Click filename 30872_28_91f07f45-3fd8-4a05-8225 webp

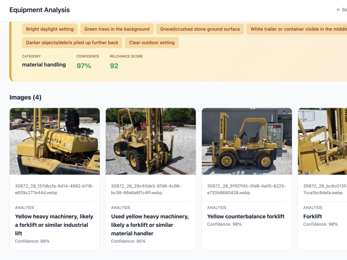(246, 189)
